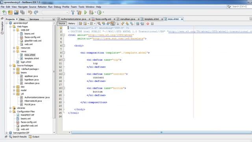Click the Find Previous Occurrence icon
The height and width of the screenshot is (142, 252).
104,24
